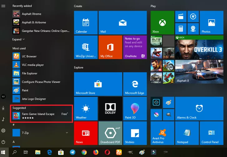The image size is (227, 157).
Task: Launch WinZip Universal tile
Action: pos(86,47)
